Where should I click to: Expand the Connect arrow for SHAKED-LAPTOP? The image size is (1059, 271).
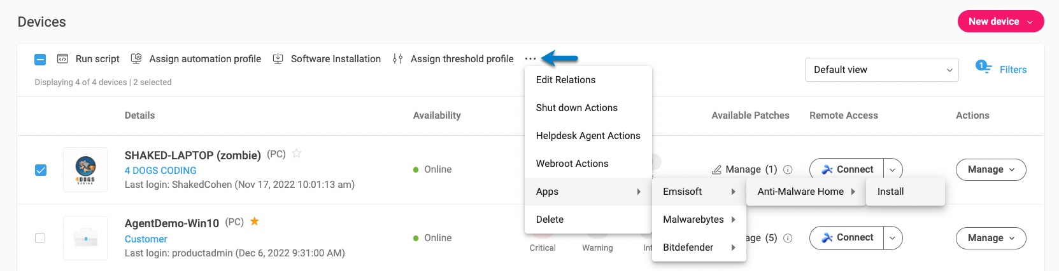point(893,170)
